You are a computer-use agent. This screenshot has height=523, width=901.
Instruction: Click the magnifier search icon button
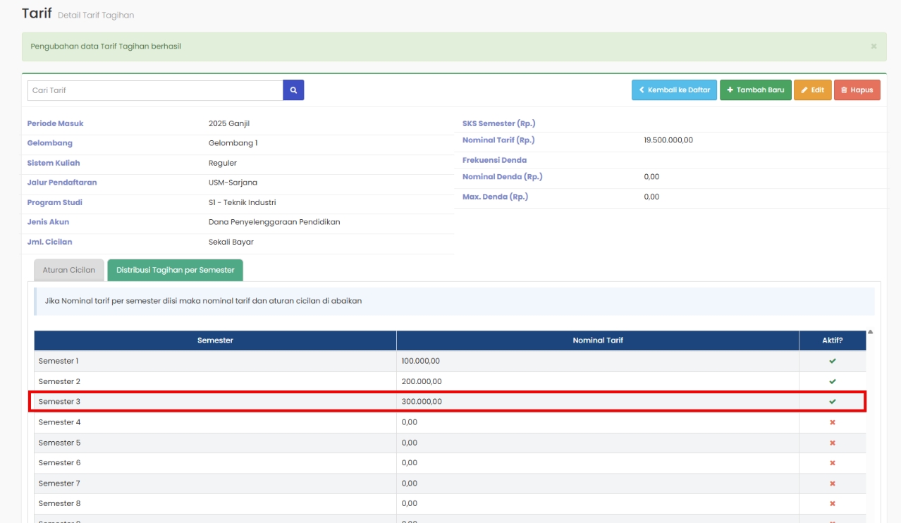tap(293, 90)
